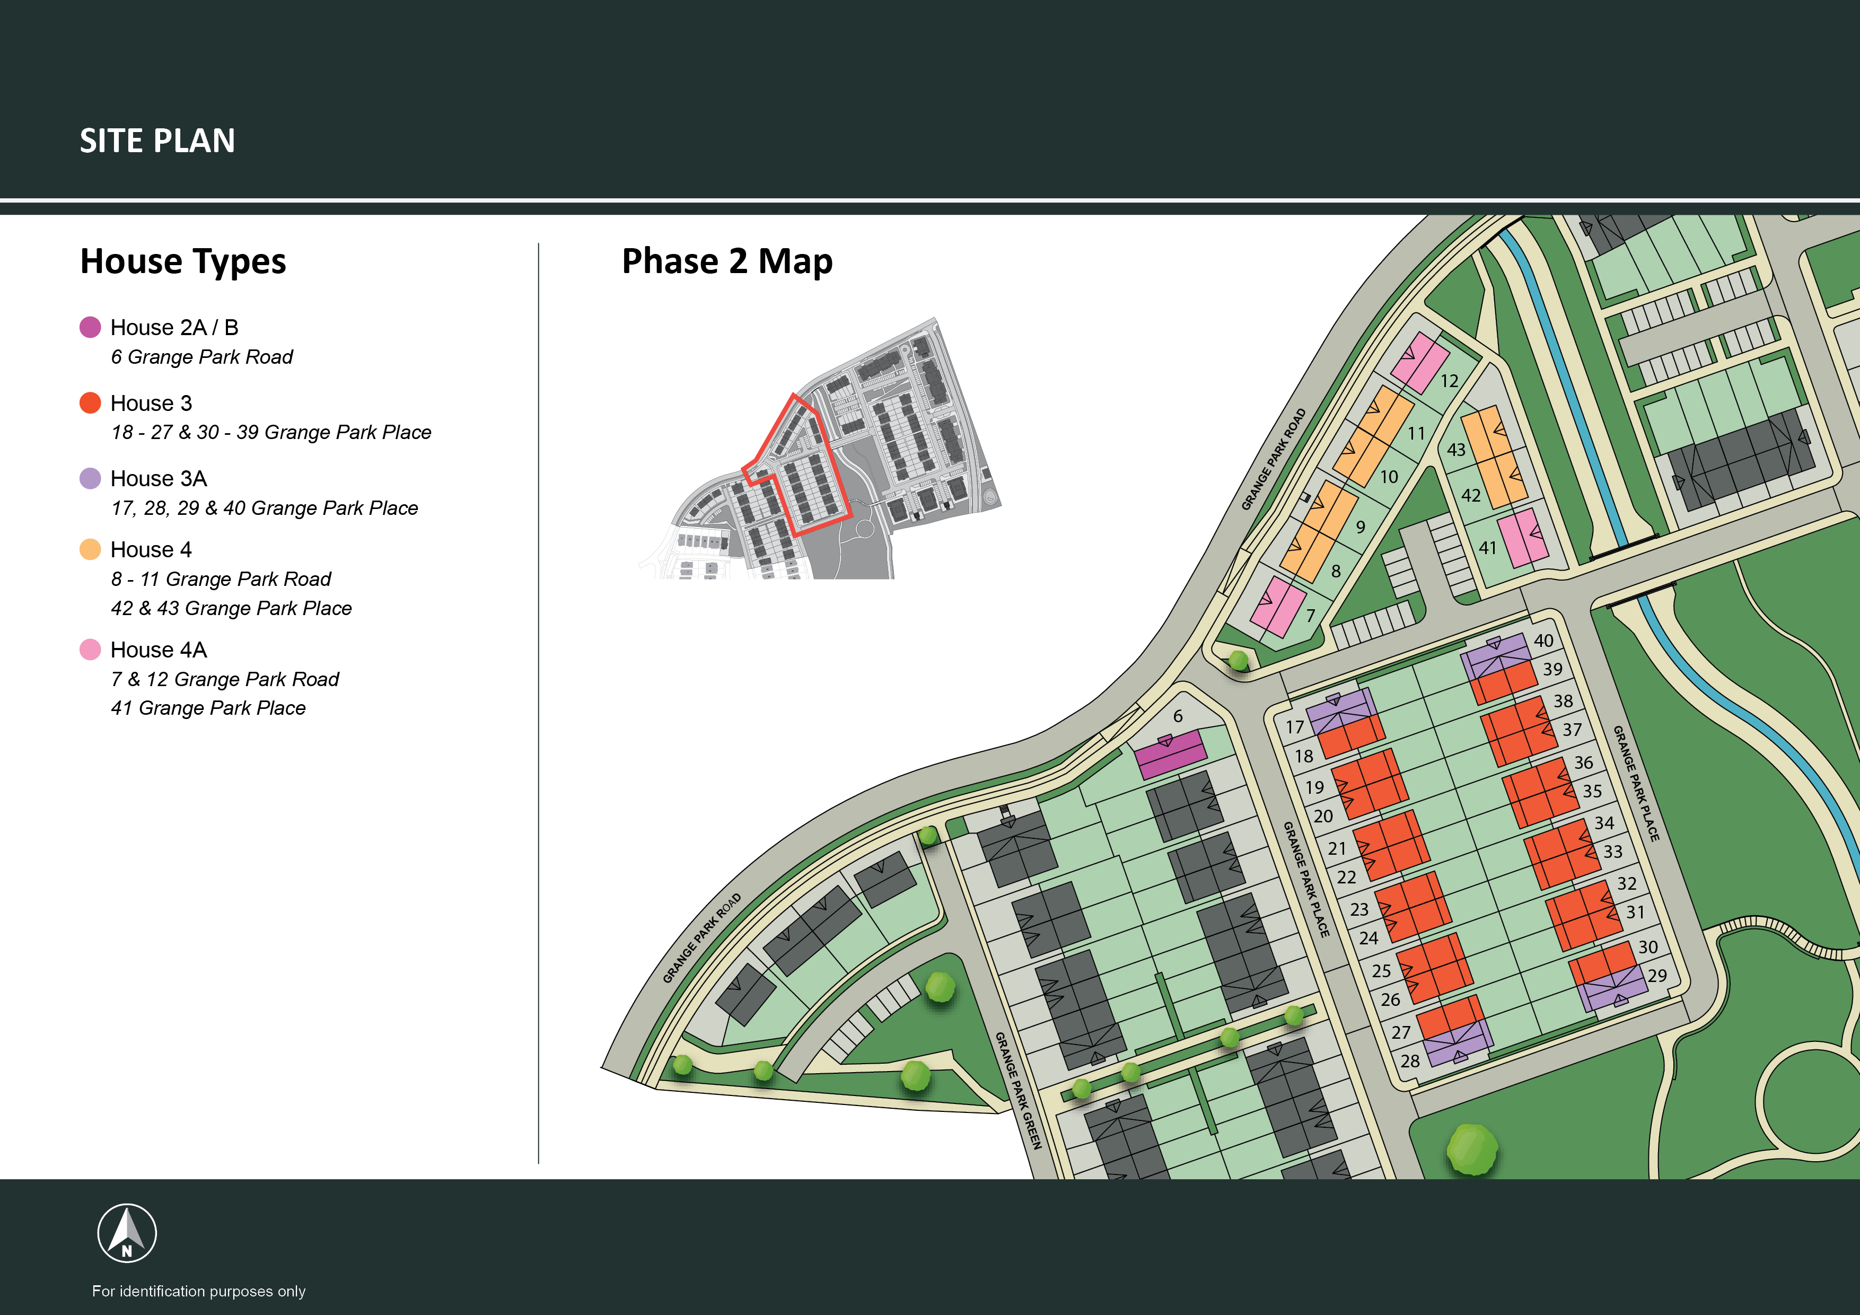Click 'For identification purposes only' note
Viewport: 1860px width, 1315px height.
point(198,1292)
